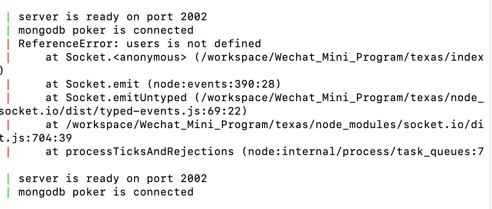492x209 pixels.
Task: Click the green bar beside the first server ready line
Action: pos(8,16)
